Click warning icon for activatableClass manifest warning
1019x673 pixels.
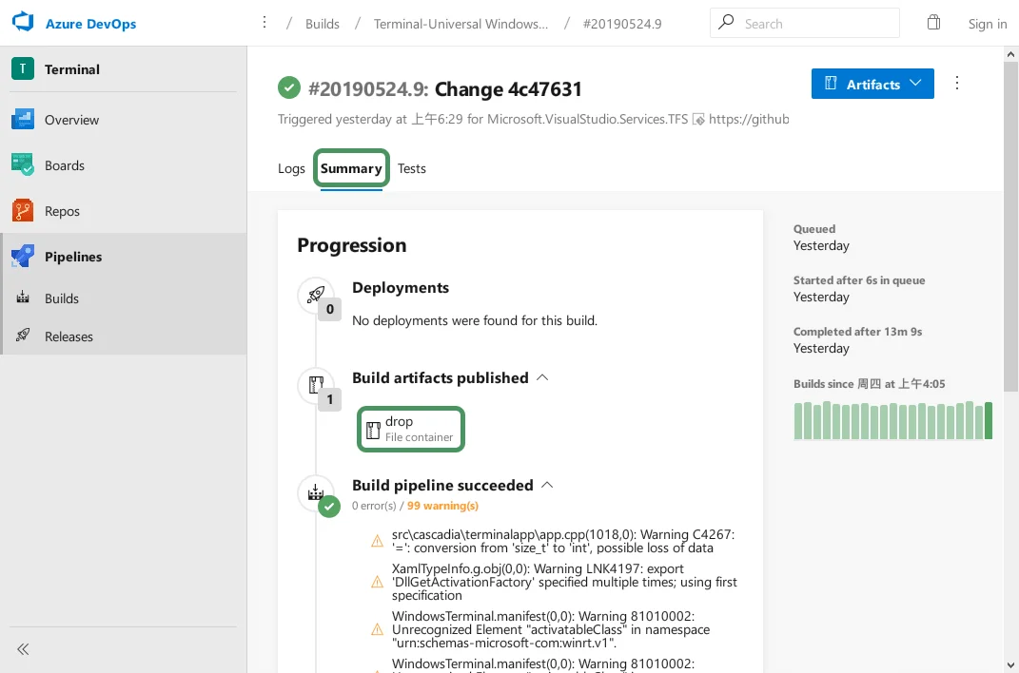click(x=377, y=629)
